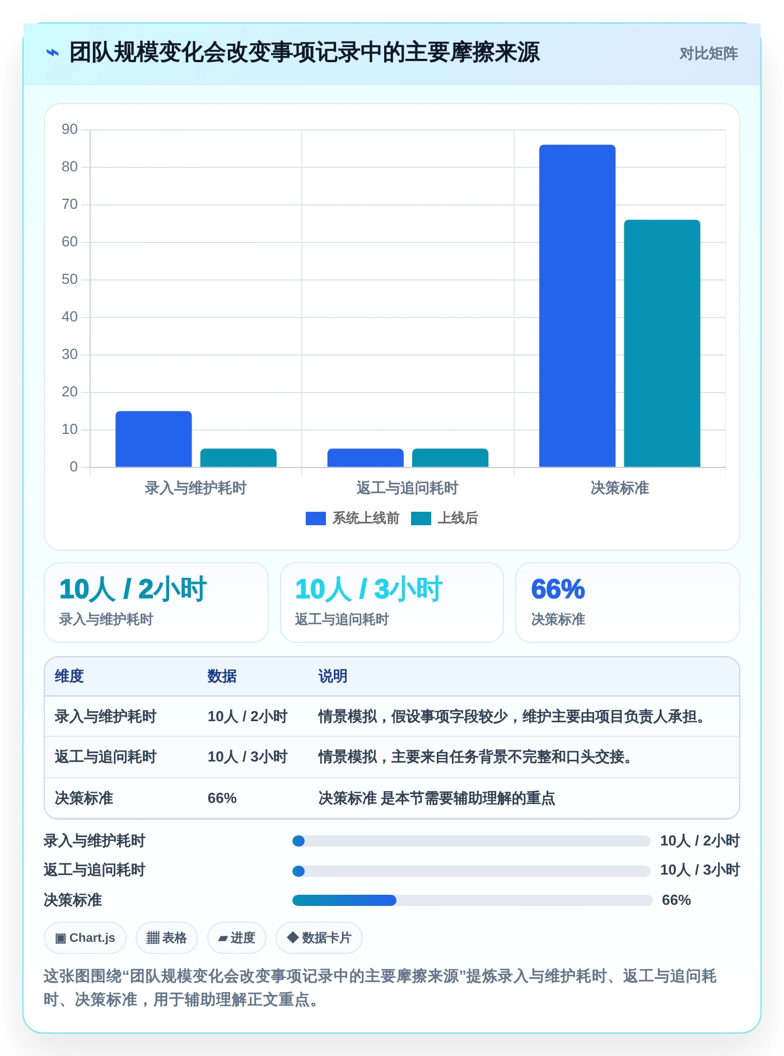This screenshot has width=784, height=1056.
Task: Select the teal 决策标准 bar near 66
Action: 662,343
